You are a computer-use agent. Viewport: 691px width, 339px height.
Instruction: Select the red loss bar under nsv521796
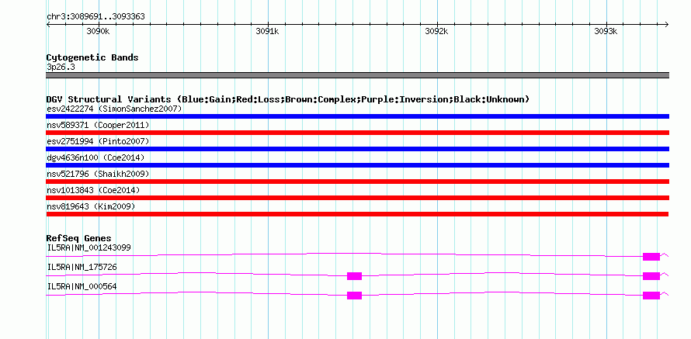(357, 182)
